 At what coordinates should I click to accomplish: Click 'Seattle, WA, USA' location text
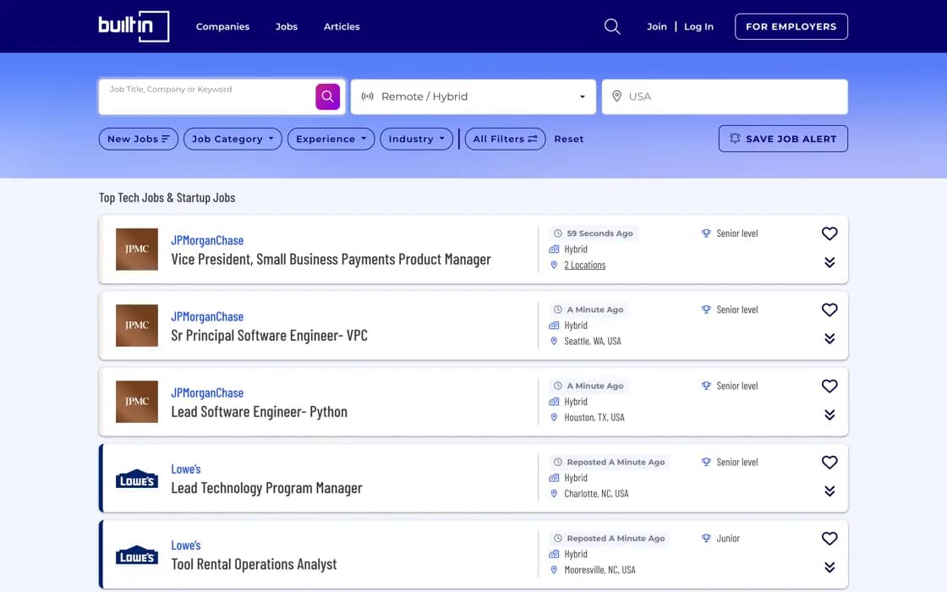click(593, 341)
